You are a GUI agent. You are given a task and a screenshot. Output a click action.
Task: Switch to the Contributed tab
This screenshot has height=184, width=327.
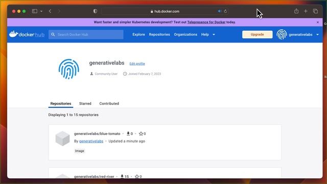coord(109,103)
